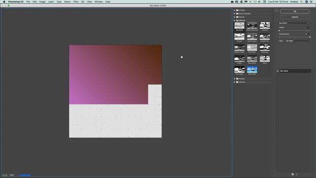Image resolution: width=316 pixels, height=178 pixels.
Task: Select the Conté Crayon filter thumbnail
Action: [x=252, y=37]
